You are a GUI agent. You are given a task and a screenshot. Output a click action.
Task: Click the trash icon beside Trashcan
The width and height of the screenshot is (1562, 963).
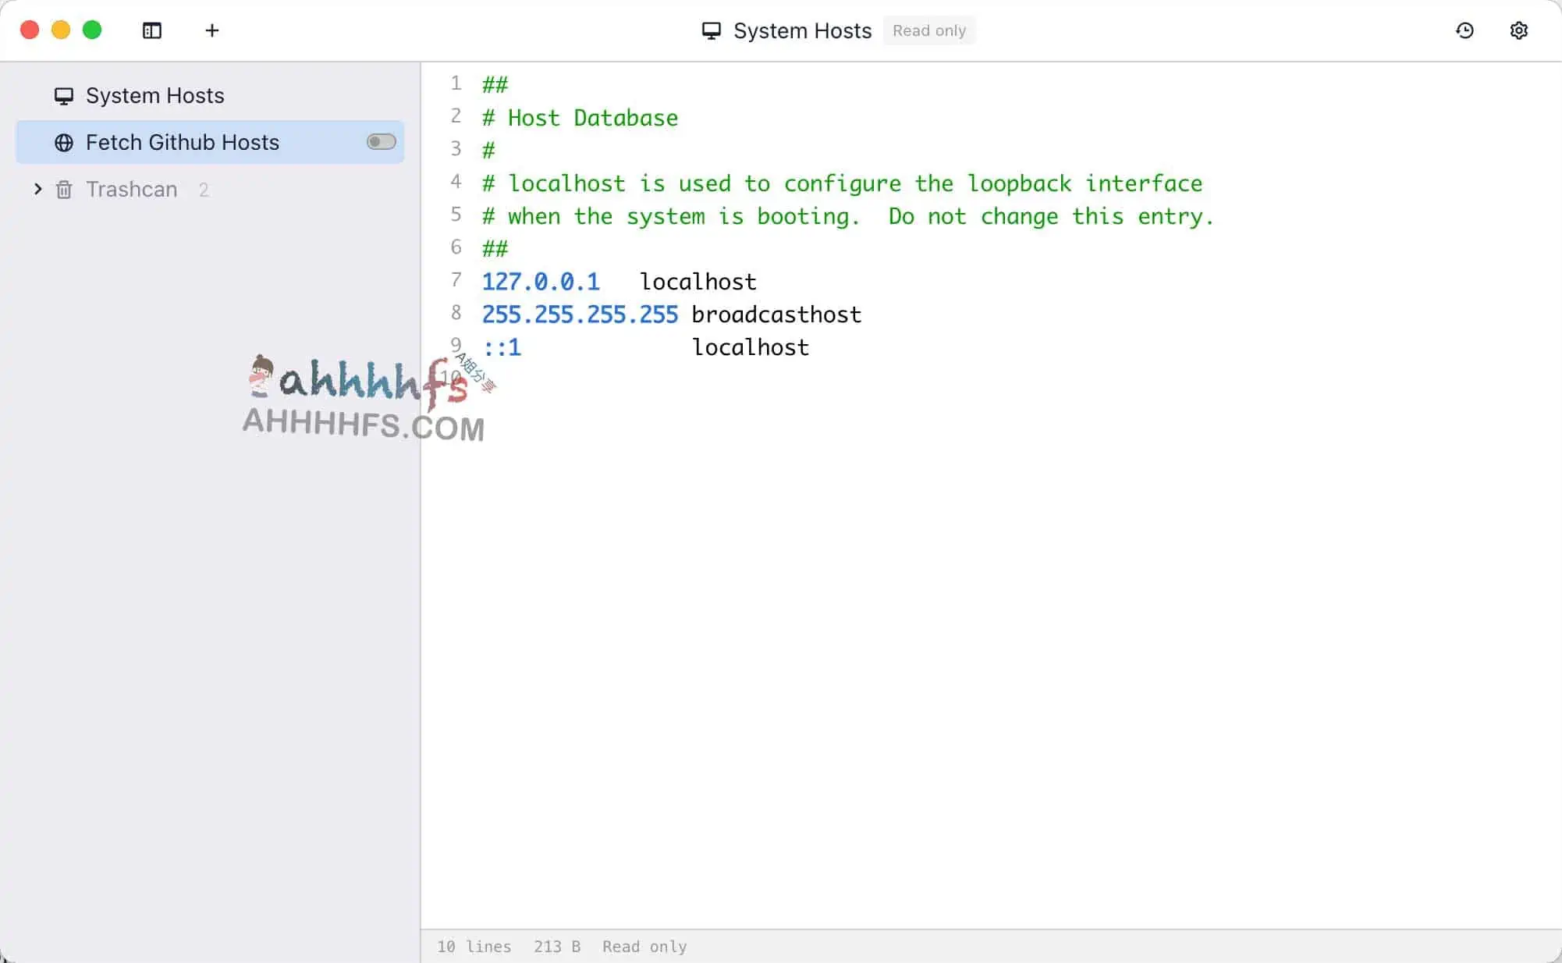pyautogui.click(x=64, y=190)
